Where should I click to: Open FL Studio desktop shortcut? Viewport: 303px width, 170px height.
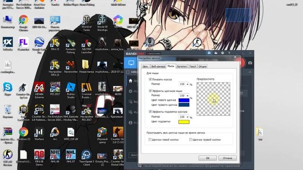[x=23, y=44]
